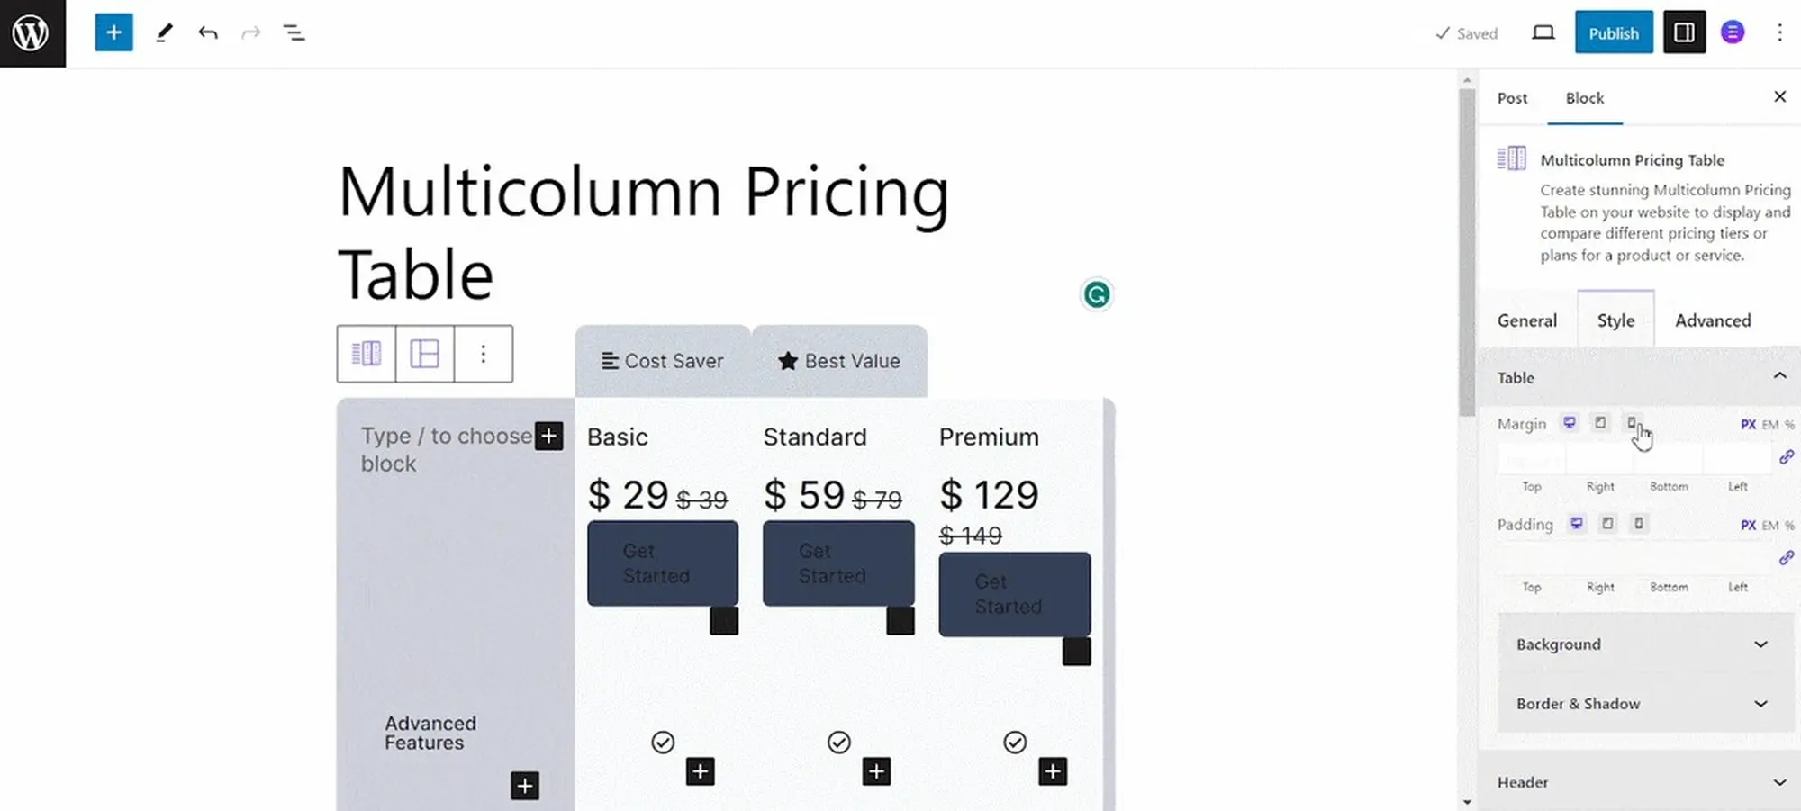Viewport: 1801px width, 811px height.
Task: Click the Publish button
Action: click(1613, 33)
